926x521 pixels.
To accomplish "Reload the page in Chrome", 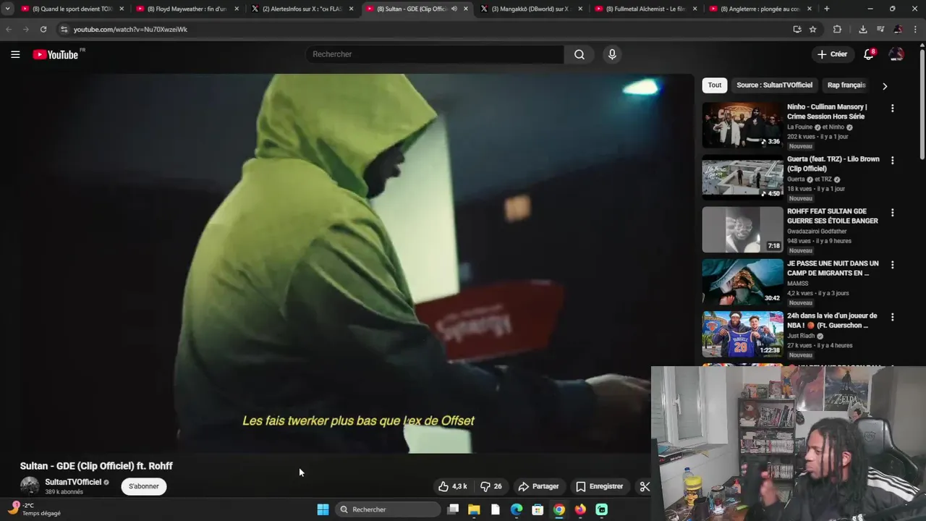I will [43, 29].
